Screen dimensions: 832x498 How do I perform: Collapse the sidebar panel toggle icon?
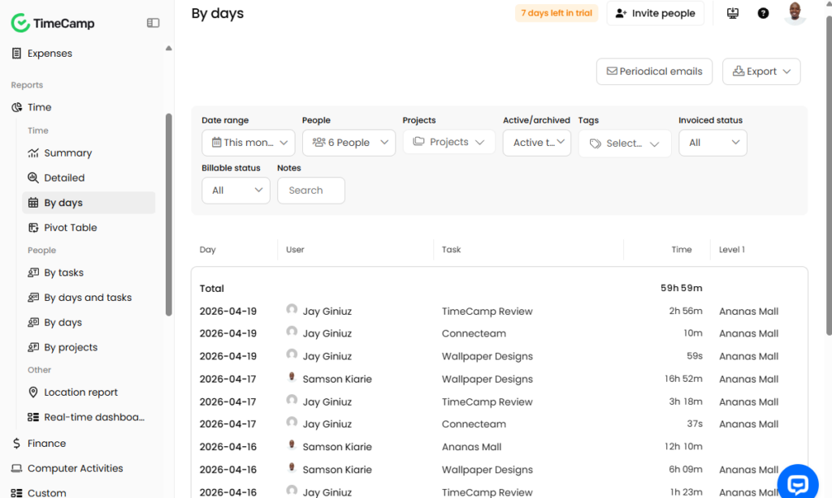coord(153,23)
